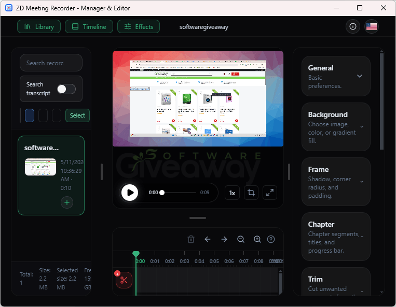The width and height of the screenshot is (396, 307).
Task: Click the info icon in header
Action: [x=353, y=26]
